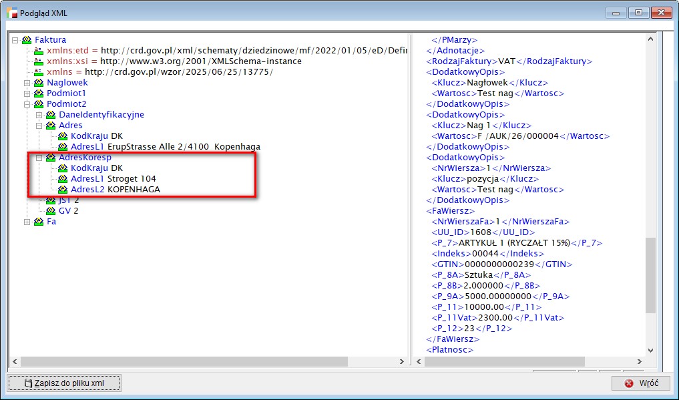Expand the Fa node
This screenshot has width=679, height=400.
(x=27, y=222)
